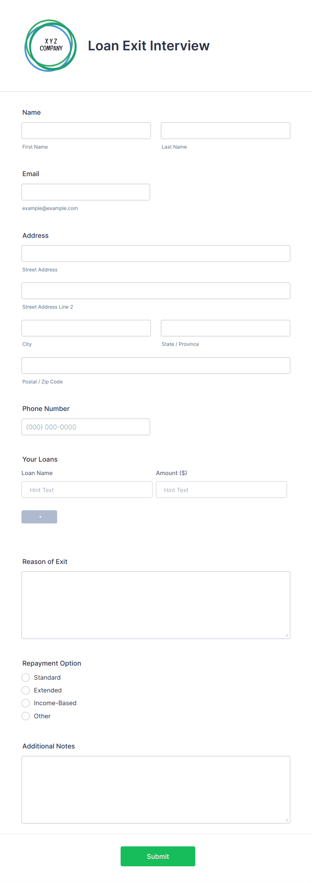Select the Extended repayment option

tap(26, 690)
